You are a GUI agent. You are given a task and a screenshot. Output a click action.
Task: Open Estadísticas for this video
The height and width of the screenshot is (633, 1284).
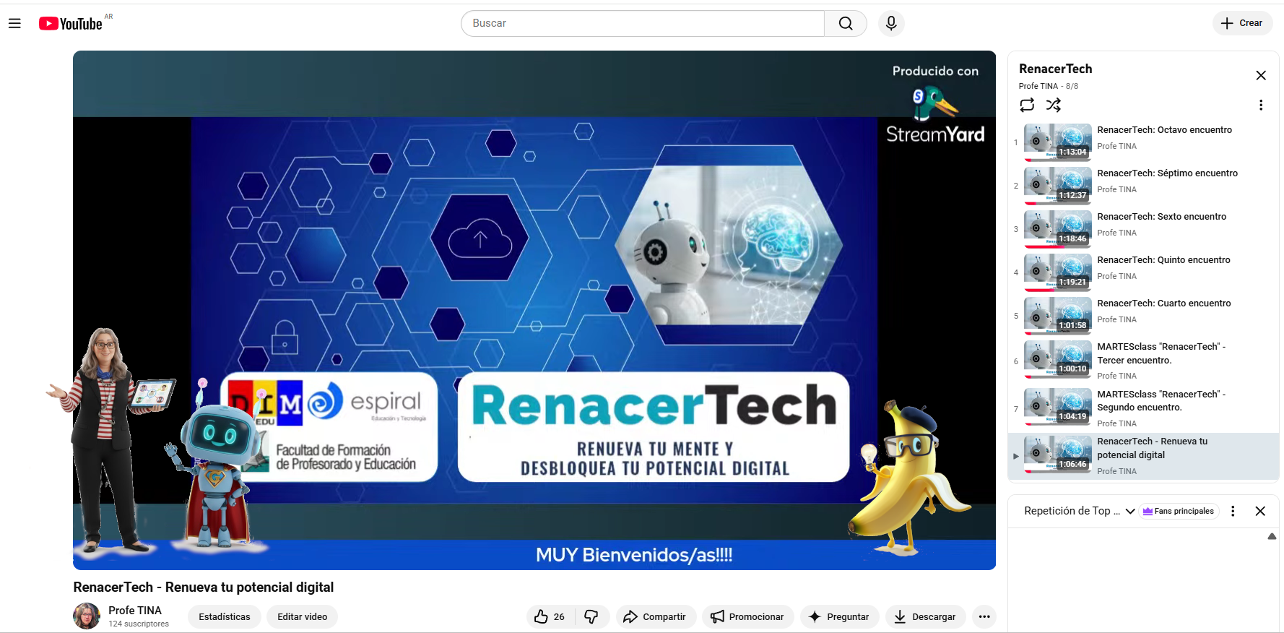pyautogui.click(x=224, y=616)
